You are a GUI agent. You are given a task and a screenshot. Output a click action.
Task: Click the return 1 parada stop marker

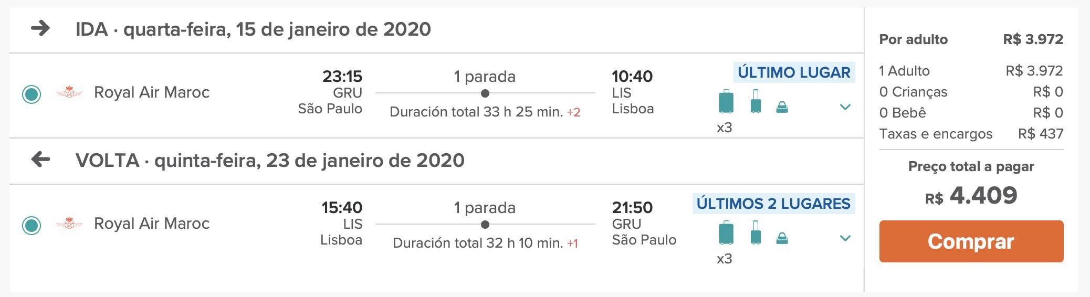click(485, 225)
